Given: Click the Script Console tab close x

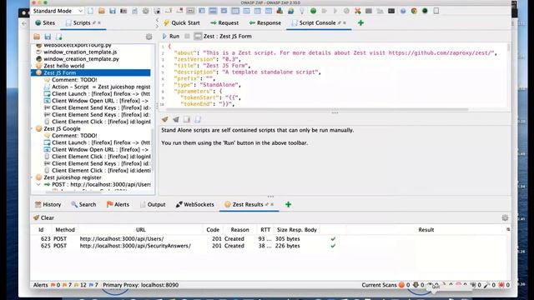Looking at the screenshot, I should (345, 22).
